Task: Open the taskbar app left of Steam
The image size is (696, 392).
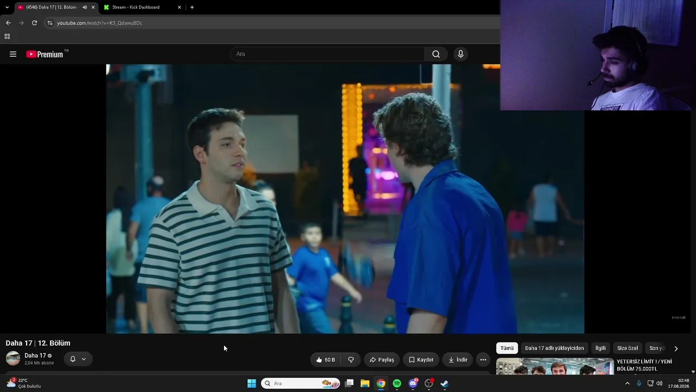Action: pos(428,383)
